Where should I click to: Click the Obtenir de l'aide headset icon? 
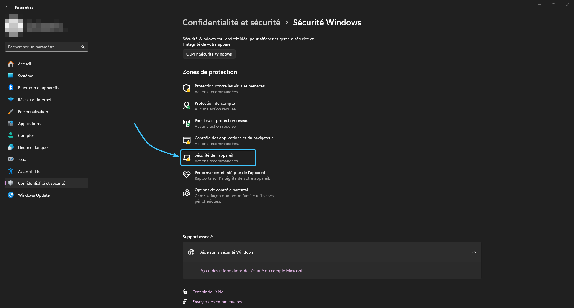(x=185, y=292)
